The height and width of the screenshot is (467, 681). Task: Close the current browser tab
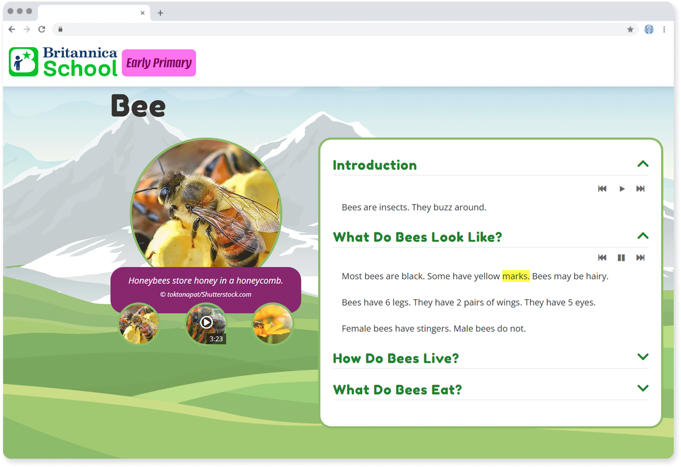click(x=143, y=13)
